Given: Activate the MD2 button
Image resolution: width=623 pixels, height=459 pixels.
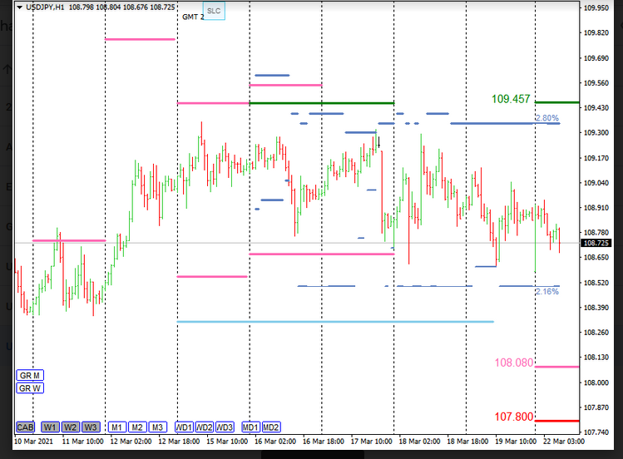Looking at the screenshot, I should pyautogui.click(x=271, y=427).
